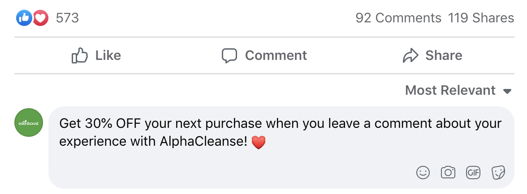View the 119 Shares link
The image size is (527, 194).
[481, 18]
